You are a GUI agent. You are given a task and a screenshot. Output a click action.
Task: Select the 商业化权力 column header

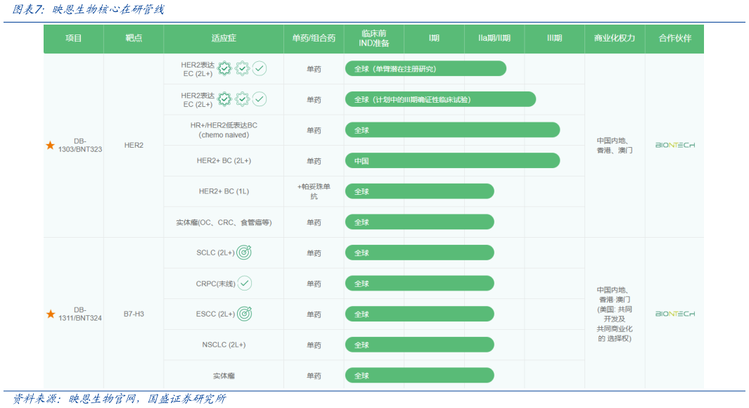(x=614, y=38)
